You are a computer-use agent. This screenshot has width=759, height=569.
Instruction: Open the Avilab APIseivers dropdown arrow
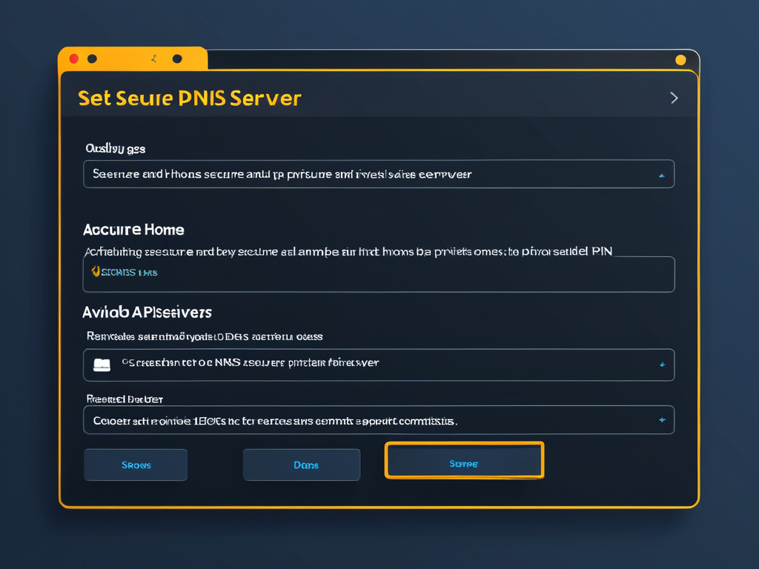click(662, 365)
